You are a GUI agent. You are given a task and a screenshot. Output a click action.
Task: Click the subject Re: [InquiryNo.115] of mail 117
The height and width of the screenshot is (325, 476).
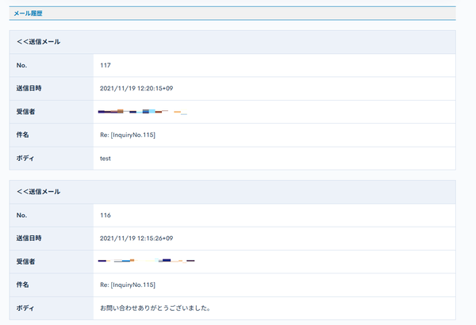128,135
